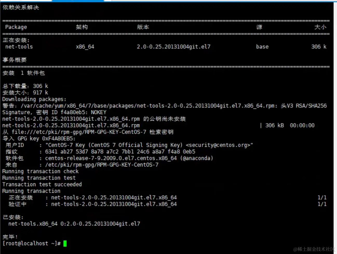Click the '已安装:' heading

[13, 217]
